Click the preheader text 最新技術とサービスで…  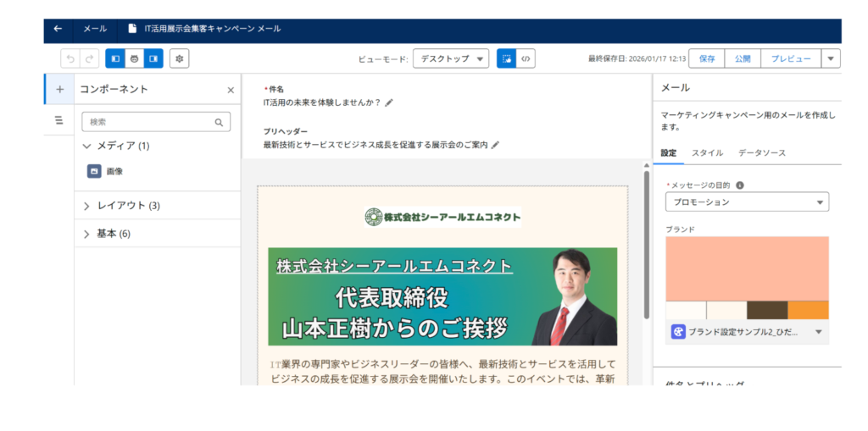(376, 145)
